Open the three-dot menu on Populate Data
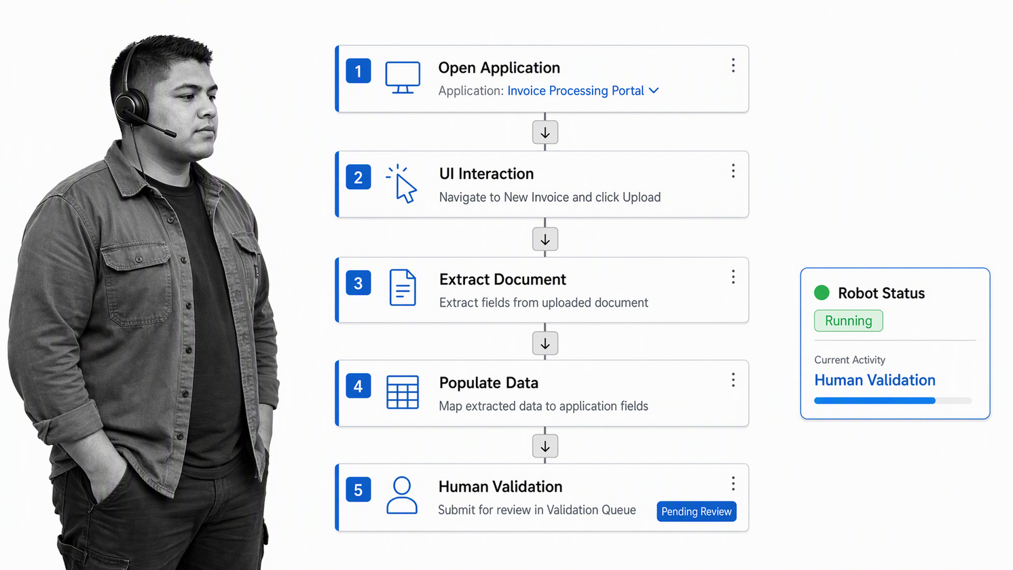1013x570 pixels. [x=733, y=380]
